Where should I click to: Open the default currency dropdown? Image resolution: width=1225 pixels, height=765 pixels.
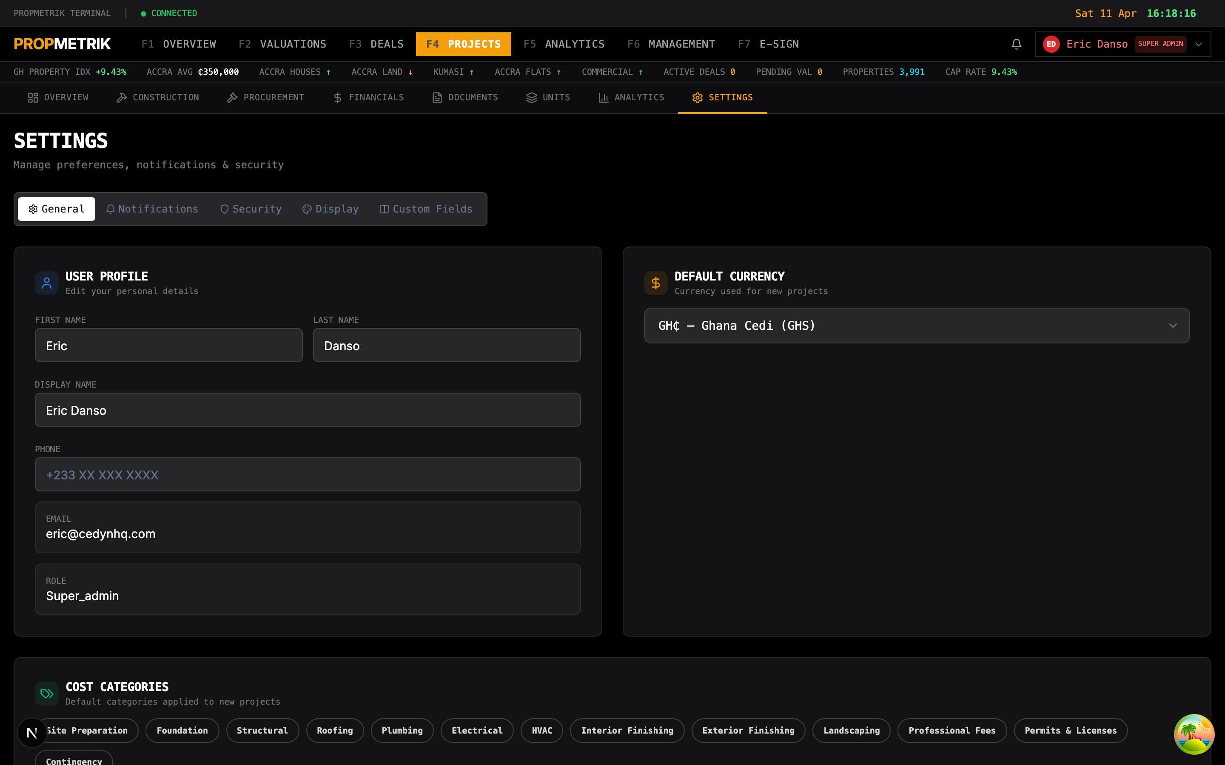click(916, 325)
